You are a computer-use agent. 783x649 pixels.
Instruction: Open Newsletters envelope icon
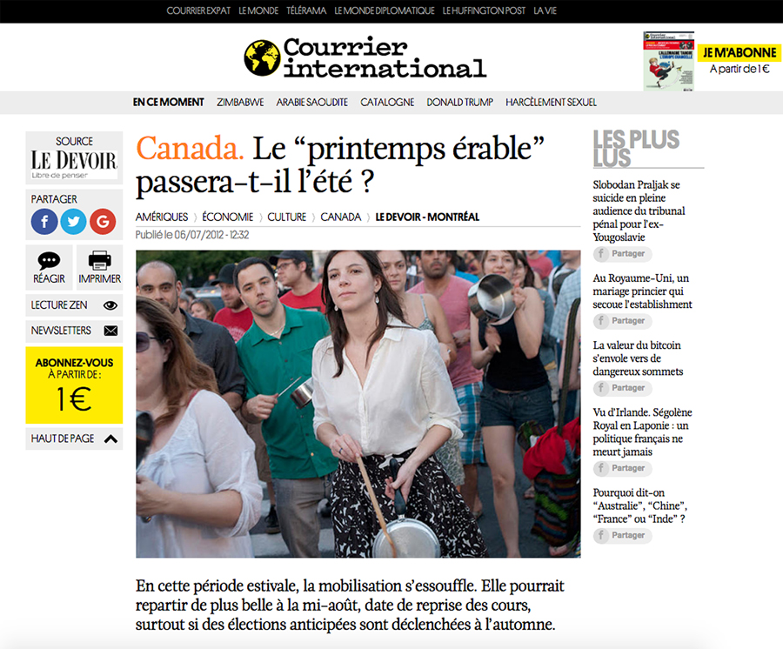pyautogui.click(x=110, y=331)
